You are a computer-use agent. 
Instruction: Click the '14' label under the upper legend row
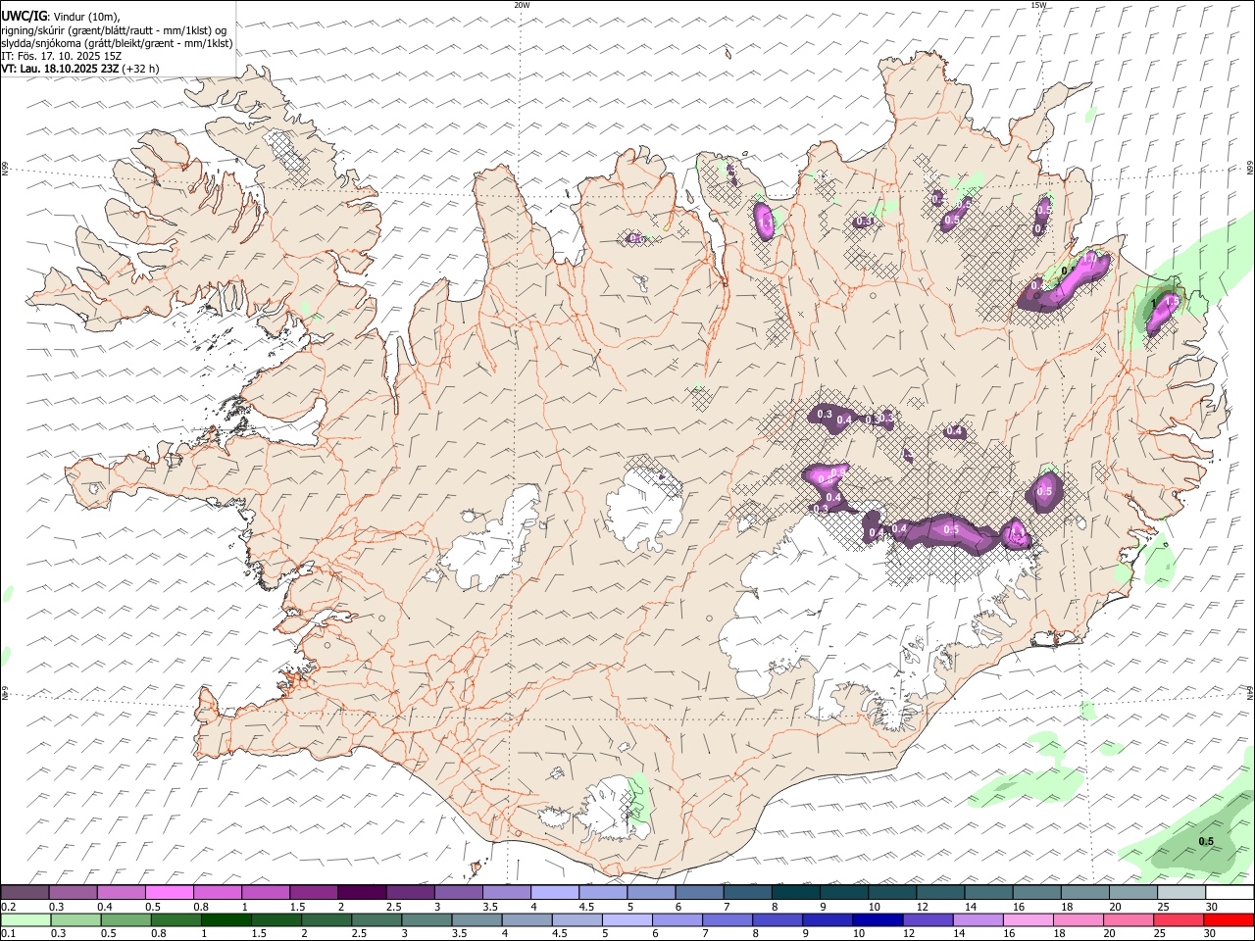pos(971,907)
